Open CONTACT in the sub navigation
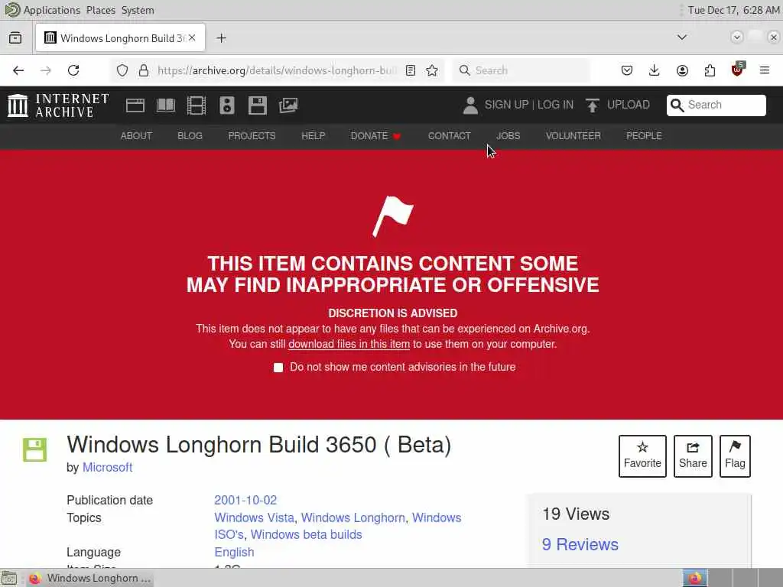783x587 pixels. (x=449, y=136)
